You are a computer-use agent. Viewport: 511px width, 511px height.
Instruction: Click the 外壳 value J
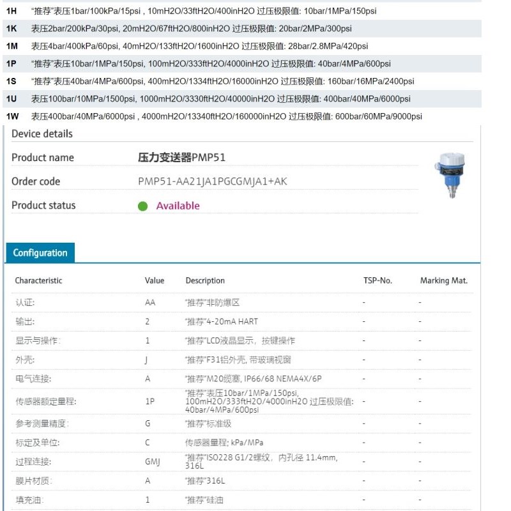pyautogui.click(x=148, y=359)
